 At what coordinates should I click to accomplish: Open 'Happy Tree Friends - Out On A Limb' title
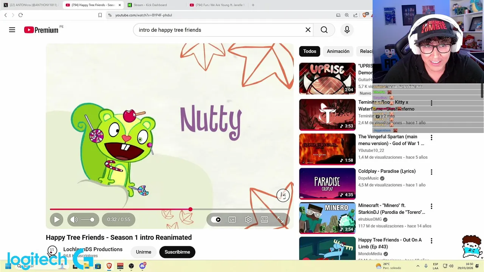(390, 243)
